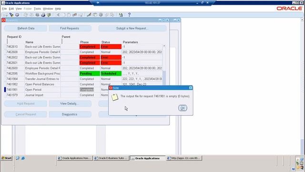Click the Show Navigator toolbar icon
Image resolution: width=305 pixels, height=172 pixels.
coord(17,15)
